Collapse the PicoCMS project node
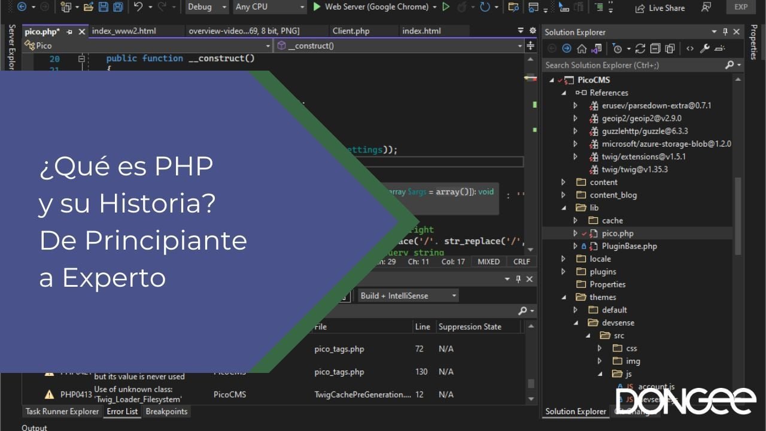Image resolution: width=766 pixels, height=431 pixels. (x=552, y=80)
